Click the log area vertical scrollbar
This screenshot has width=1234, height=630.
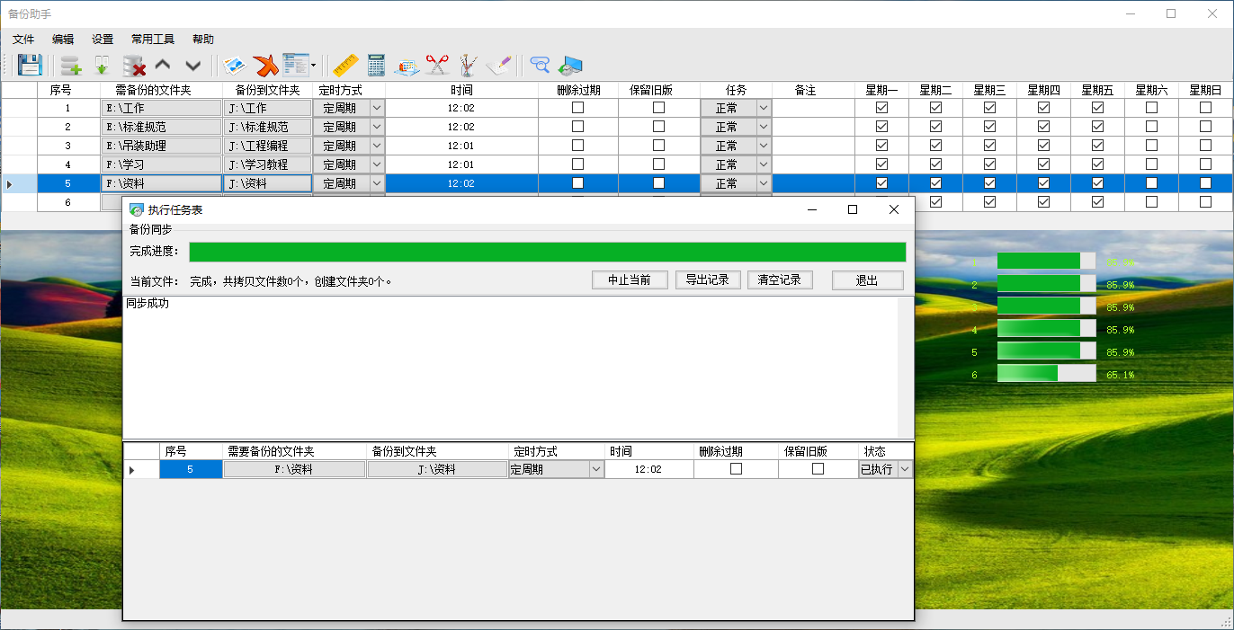coord(906,367)
